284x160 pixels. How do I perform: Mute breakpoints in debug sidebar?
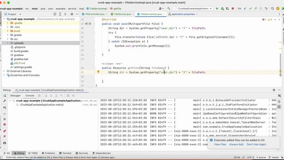click(x=5, y=136)
